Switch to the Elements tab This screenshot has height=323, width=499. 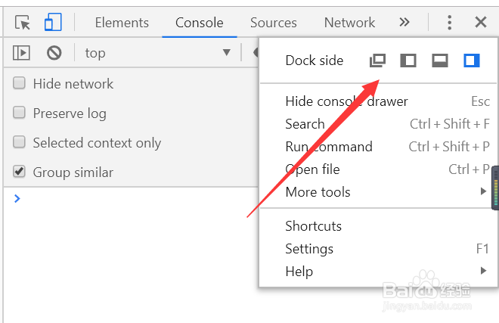[x=122, y=23]
